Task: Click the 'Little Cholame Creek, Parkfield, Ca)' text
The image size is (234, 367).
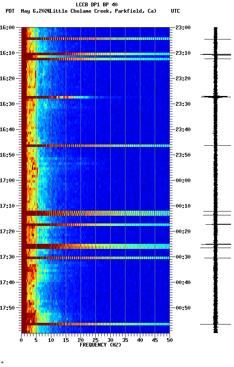Action: click(103, 11)
